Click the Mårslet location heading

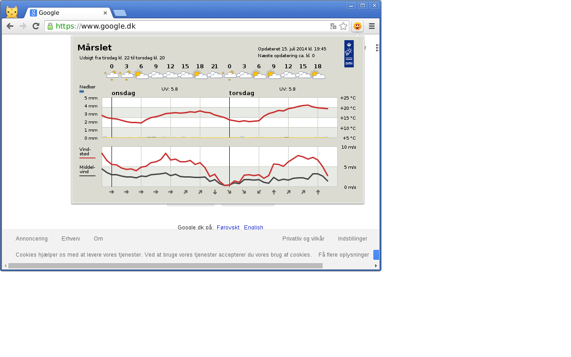(95, 48)
